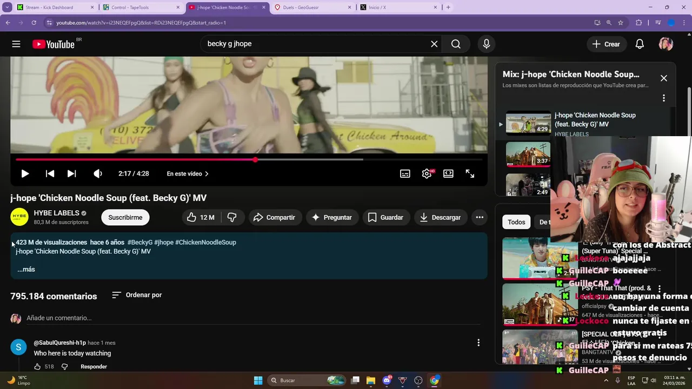Subscribe with the Suscribirme button
Screen dimensions: 692x389
(x=125, y=217)
